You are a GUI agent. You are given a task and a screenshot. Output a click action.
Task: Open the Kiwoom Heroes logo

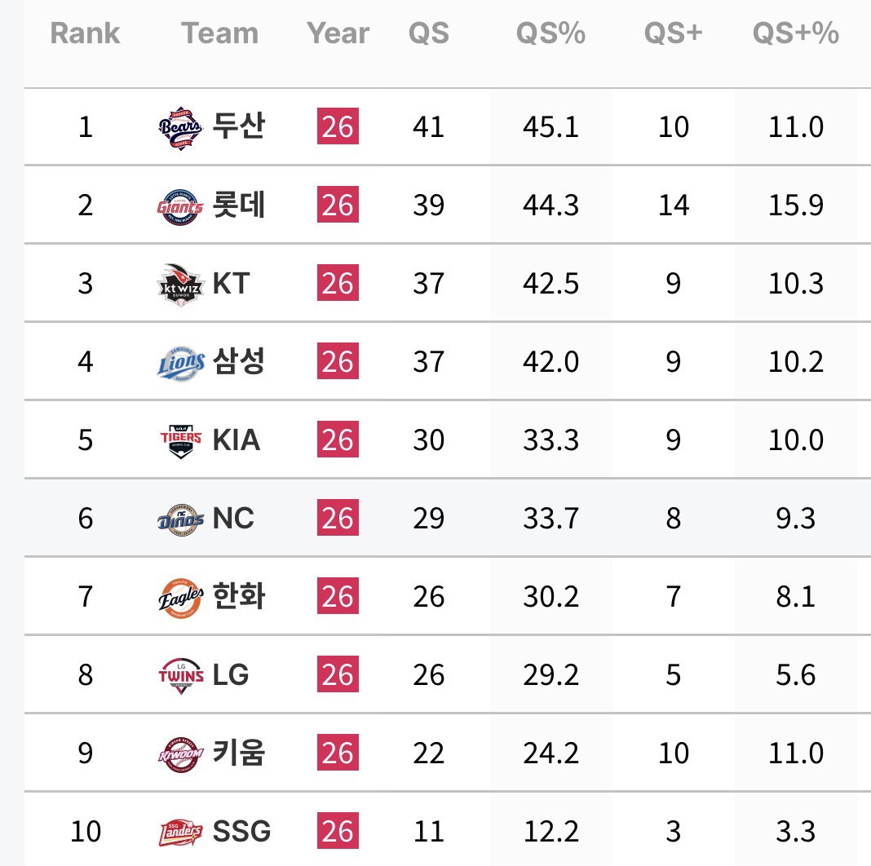pyautogui.click(x=180, y=754)
